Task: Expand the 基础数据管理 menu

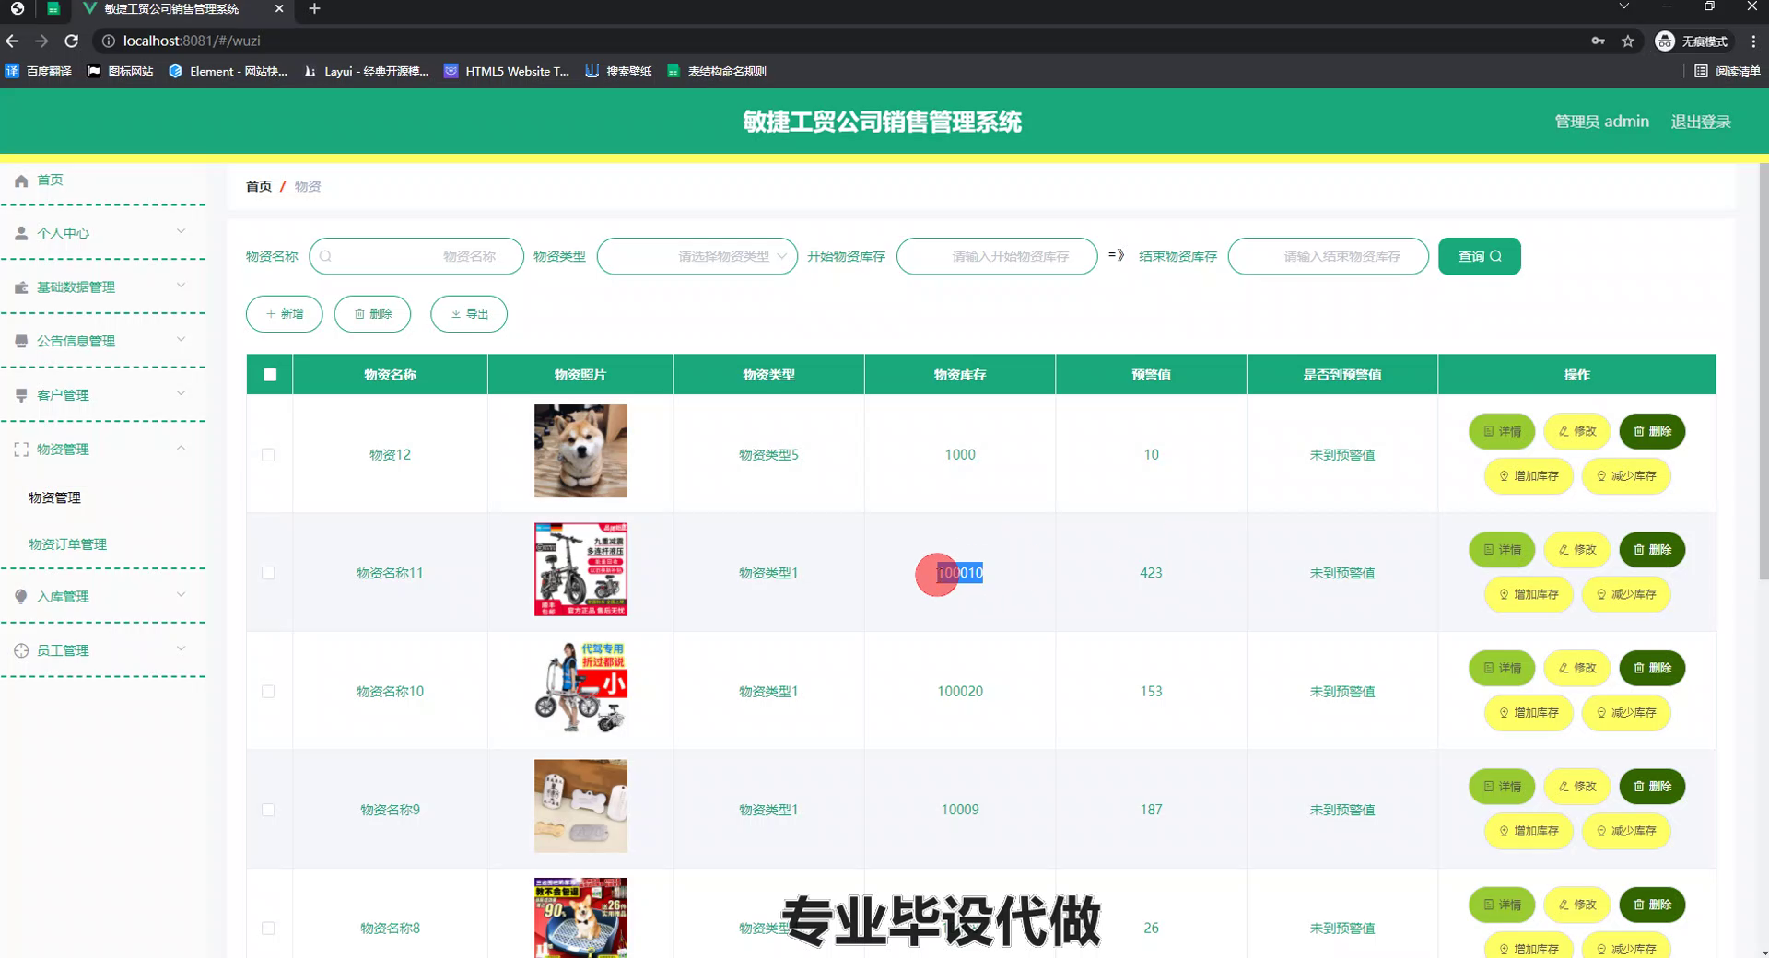Action: 181,286
